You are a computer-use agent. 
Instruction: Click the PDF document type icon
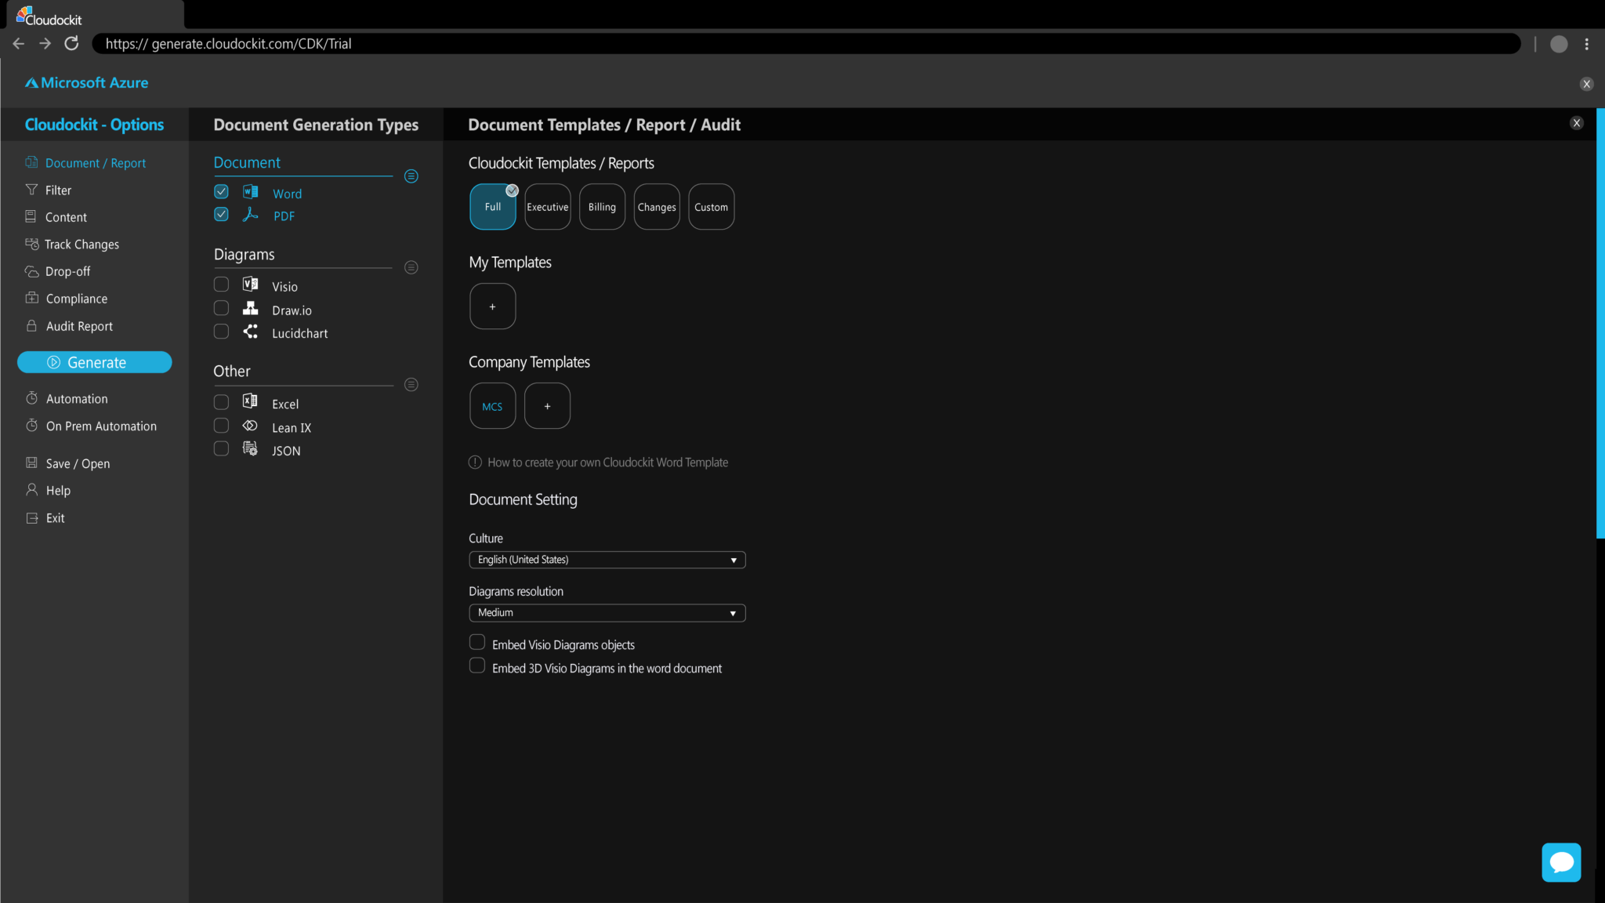250,214
